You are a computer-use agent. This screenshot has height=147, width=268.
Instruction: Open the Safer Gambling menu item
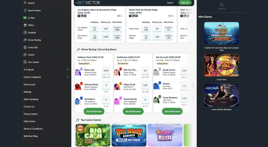[x=31, y=99]
